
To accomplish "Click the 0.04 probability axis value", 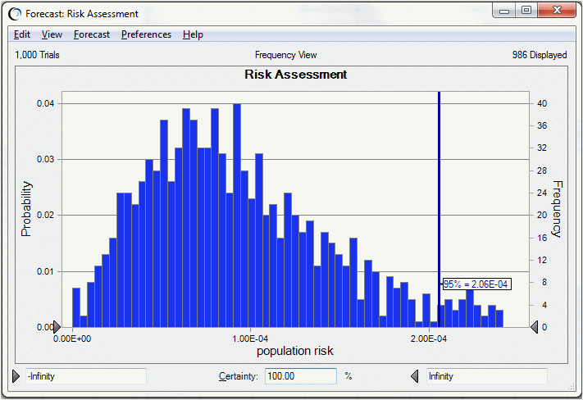I will 45,103.
